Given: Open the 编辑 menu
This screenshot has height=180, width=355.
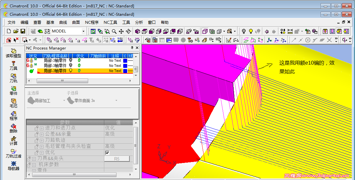Looking at the screenshot, I should 24,22.
